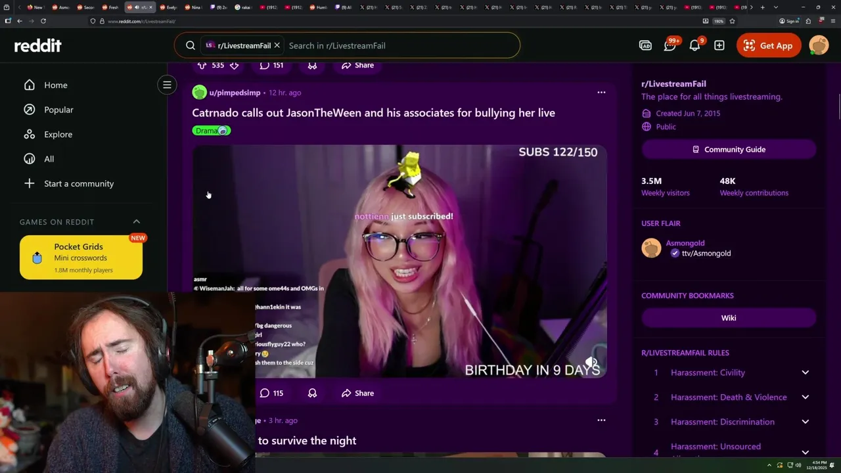
Task: Collapse the left navigation sidebar button
Action: [167, 85]
